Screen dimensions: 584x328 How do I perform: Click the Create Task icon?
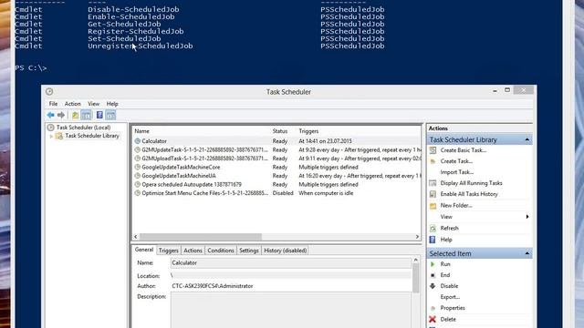pyautogui.click(x=433, y=161)
